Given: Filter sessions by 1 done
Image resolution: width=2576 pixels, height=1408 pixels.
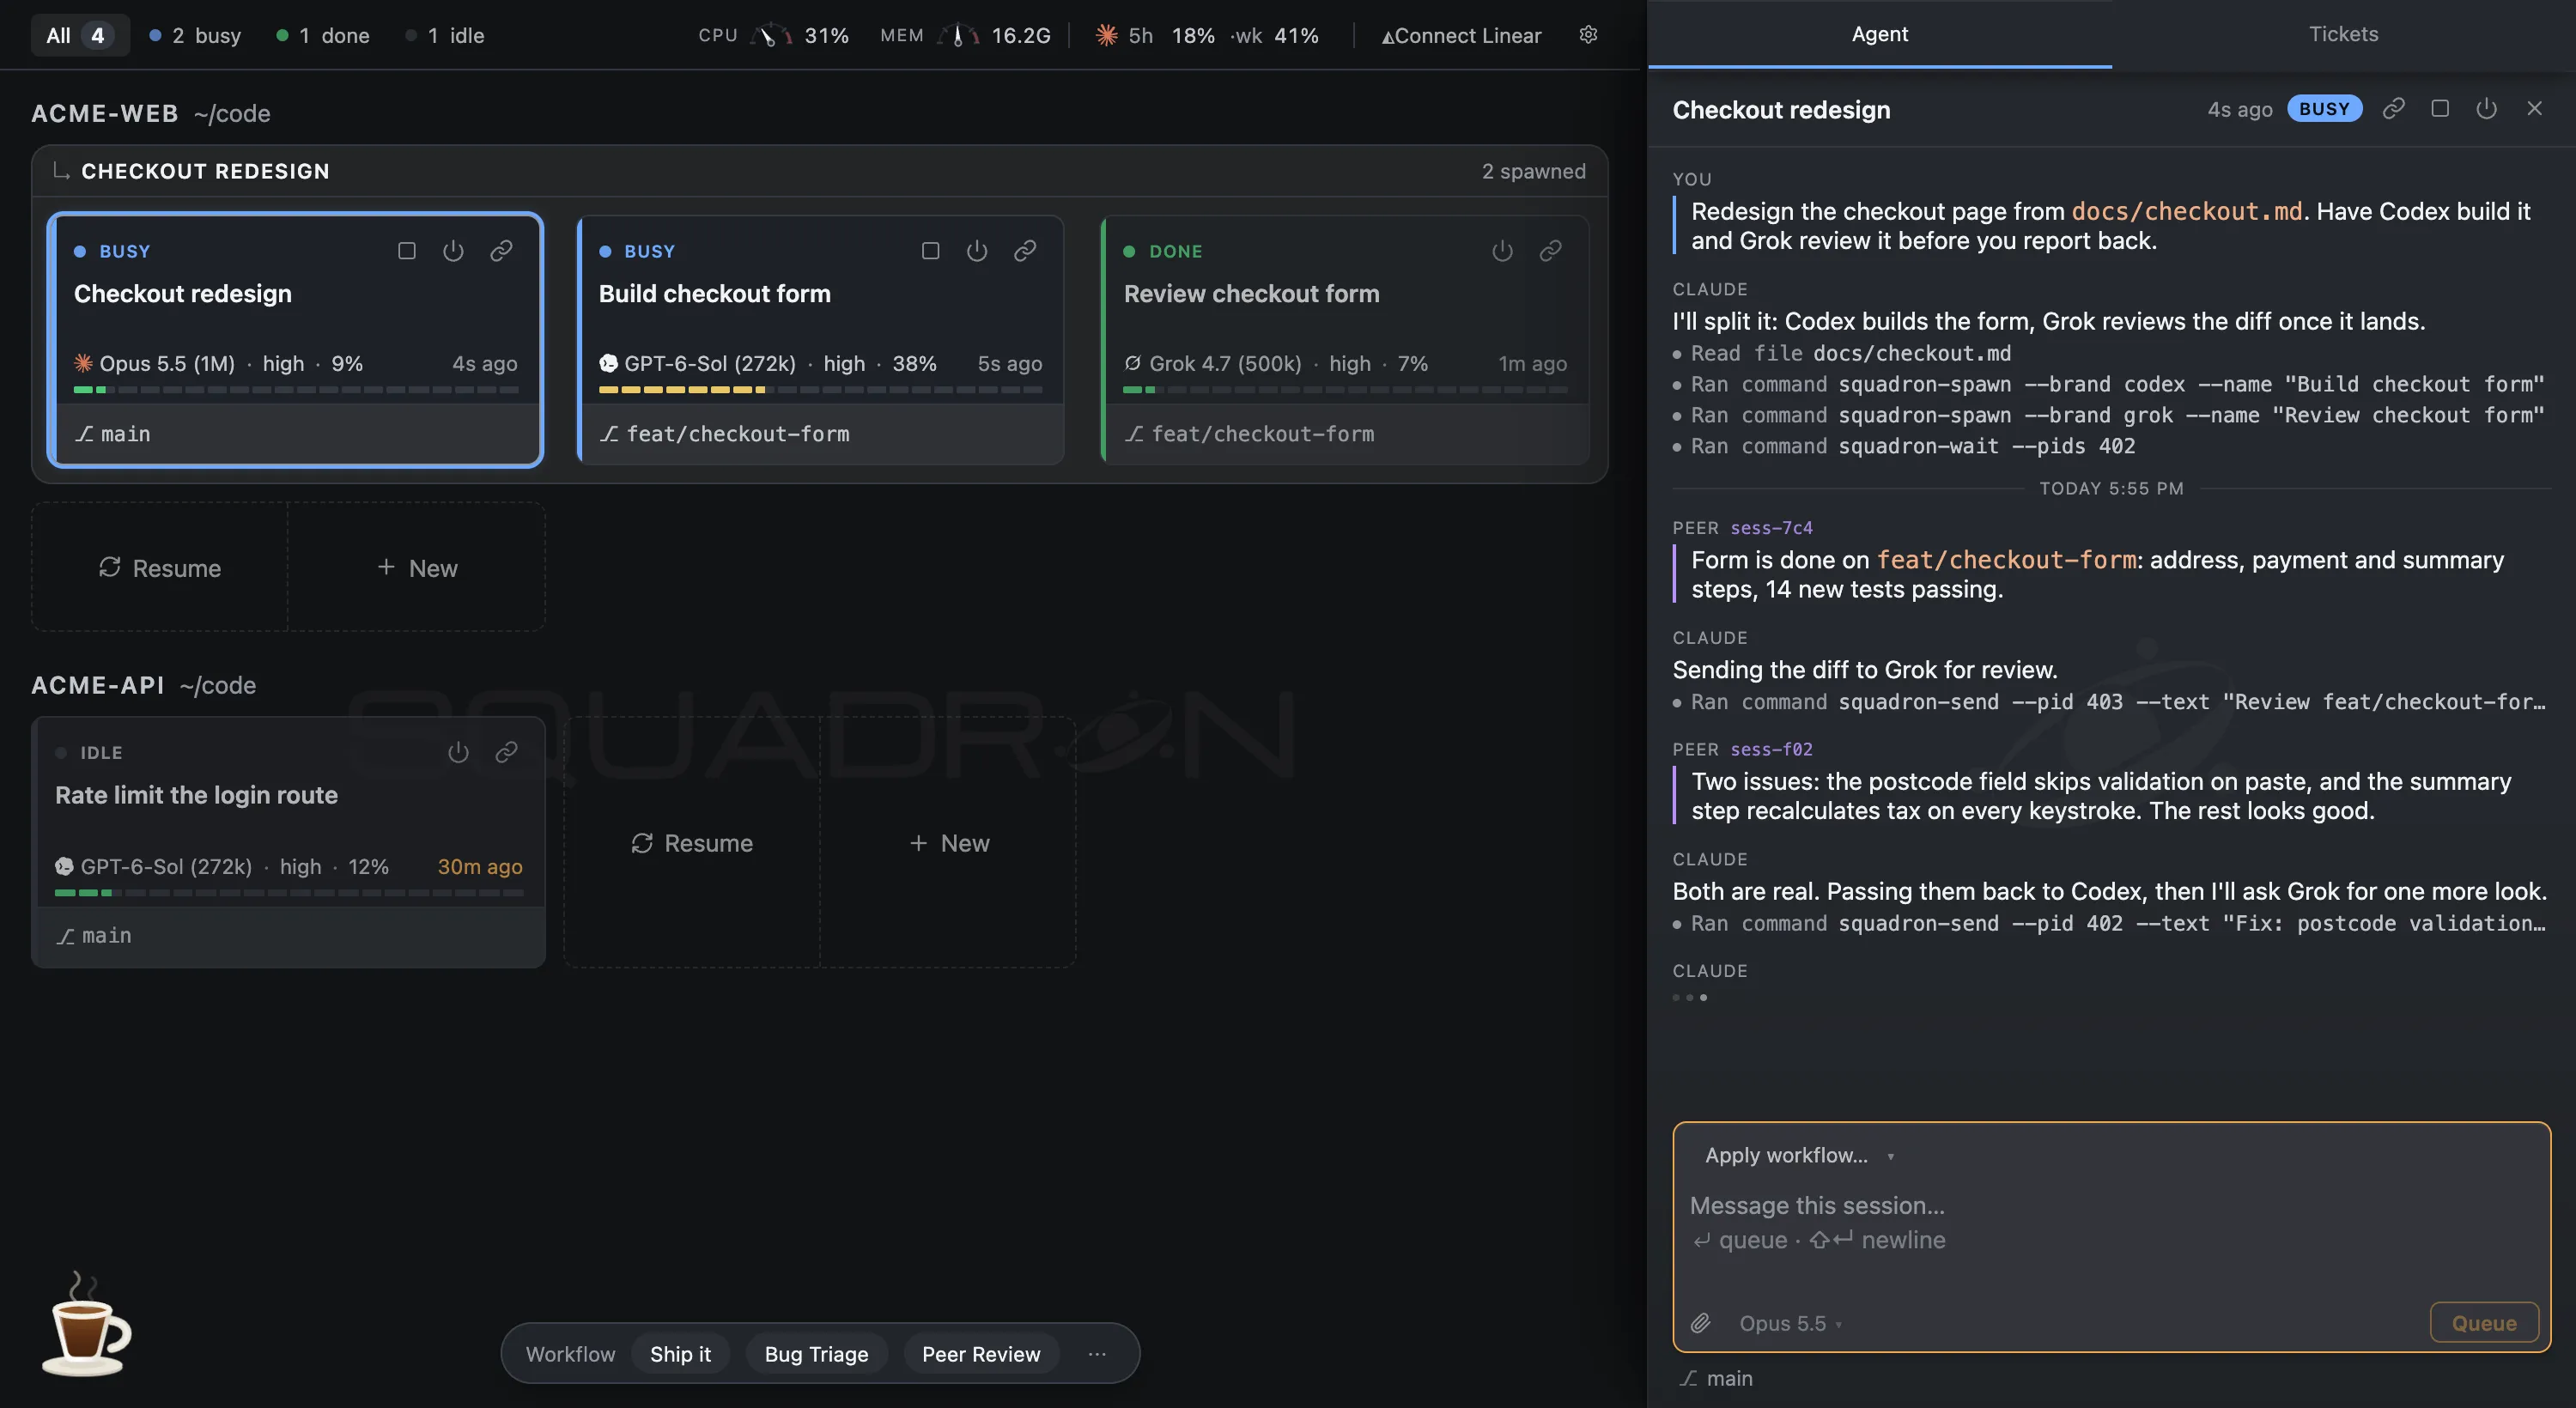Looking at the screenshot, I should 324,35.
